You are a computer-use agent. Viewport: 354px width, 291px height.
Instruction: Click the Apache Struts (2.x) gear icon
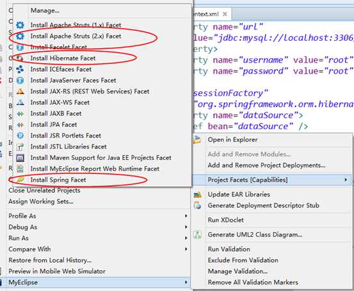[20, 36]
